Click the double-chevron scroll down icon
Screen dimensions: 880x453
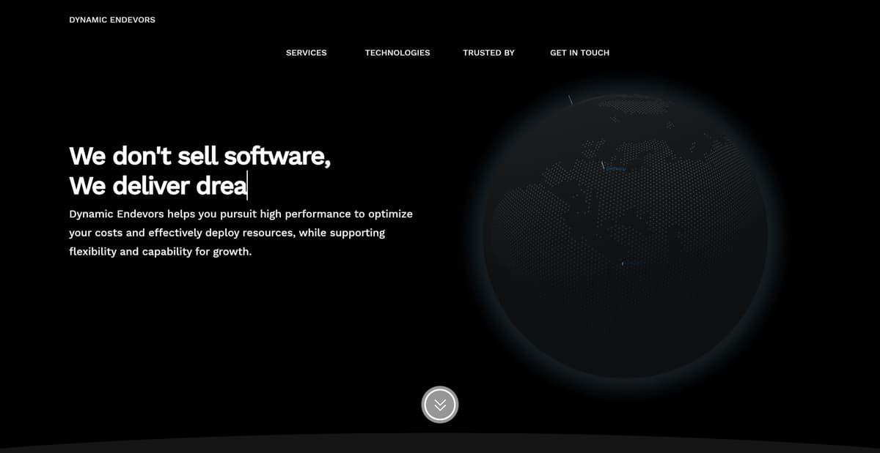(440, 405)
